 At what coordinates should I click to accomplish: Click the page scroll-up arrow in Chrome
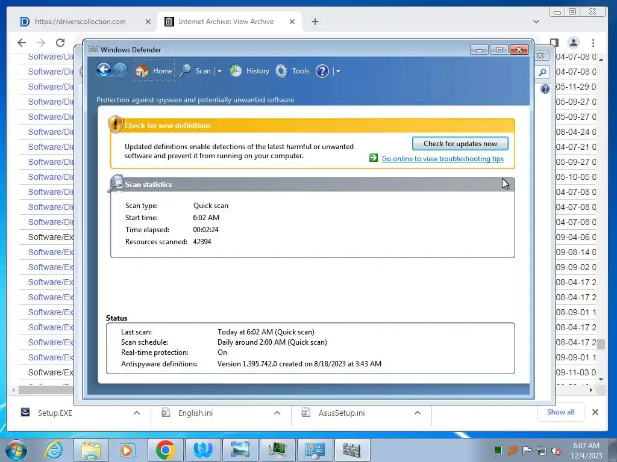pos(601,59)
